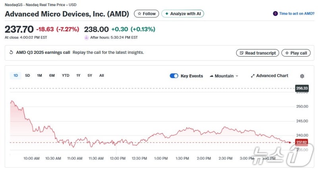Image resolution: width=318 pixels, height=171 pixels.
Task: Select the 6M chart range
Action: (x=52, y=76)
